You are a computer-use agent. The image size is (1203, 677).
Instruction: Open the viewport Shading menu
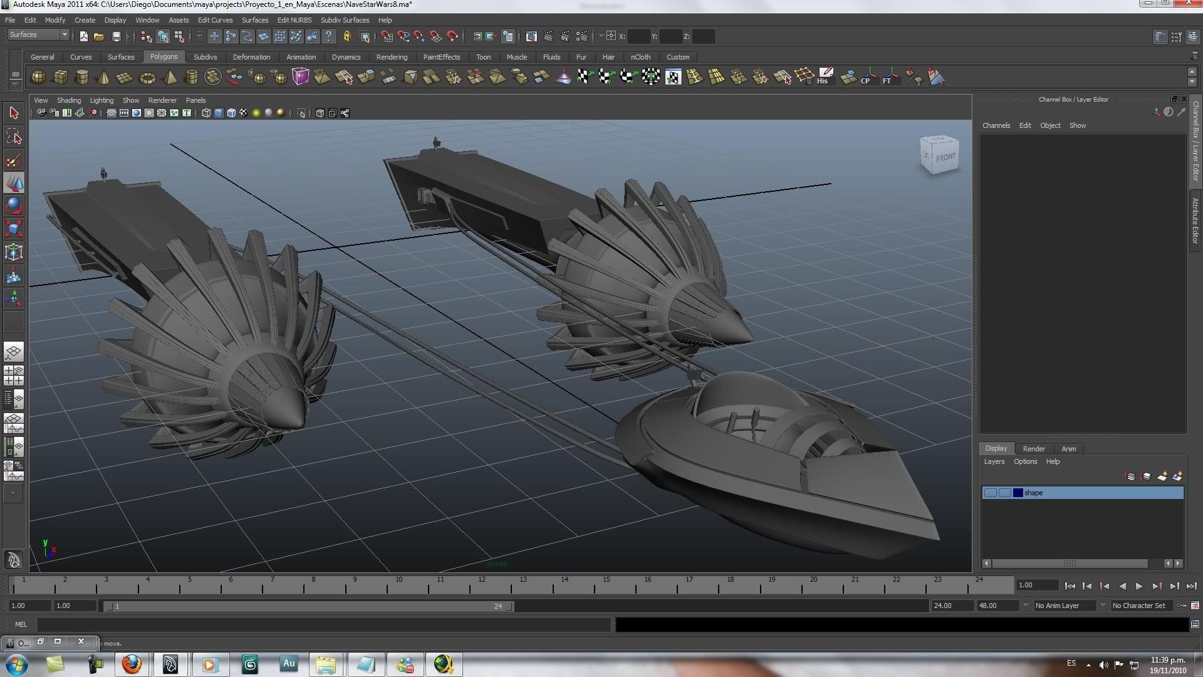coord(69,100)
